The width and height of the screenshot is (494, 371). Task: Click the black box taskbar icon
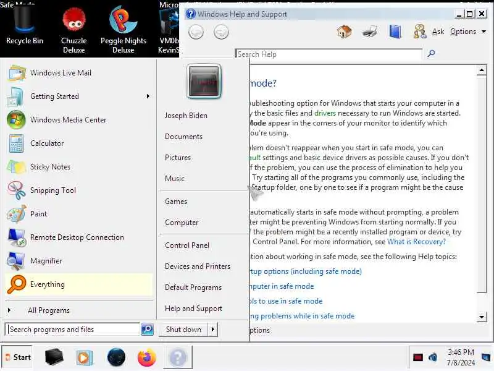54,357
